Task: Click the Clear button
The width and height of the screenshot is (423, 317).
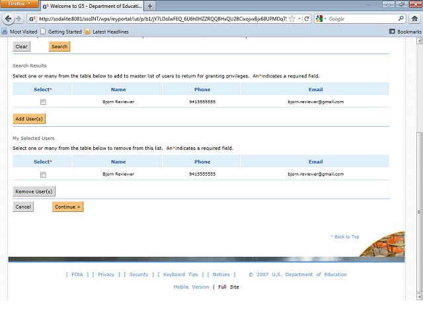Action: pos(22,46)
